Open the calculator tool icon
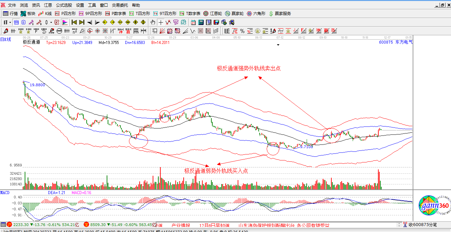The width and height of the screenshot is (451, 232). pyautogui.click(x=201, y=22)
